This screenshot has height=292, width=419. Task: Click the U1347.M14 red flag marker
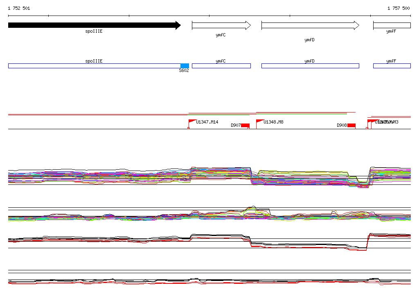[192, 121]
